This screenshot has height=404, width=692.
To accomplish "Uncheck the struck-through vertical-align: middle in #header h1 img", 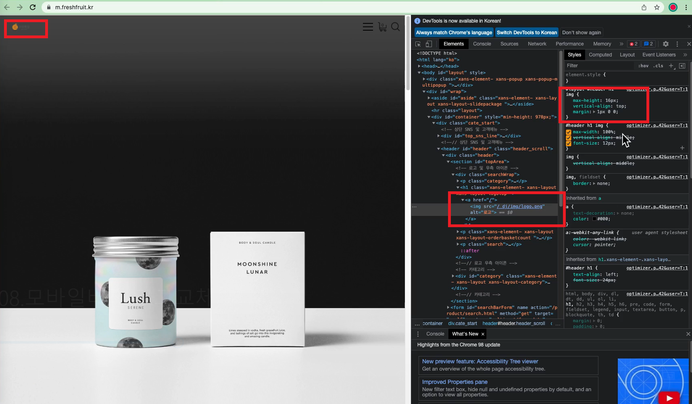I will [569, 138].
